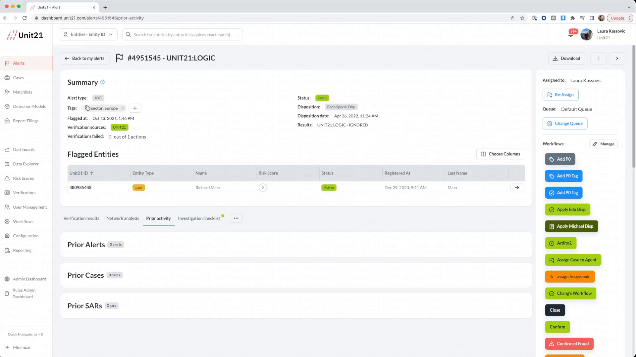636x357 pixels.
Task: Add a new tag with plus button
Action: [x=135, y=108]
